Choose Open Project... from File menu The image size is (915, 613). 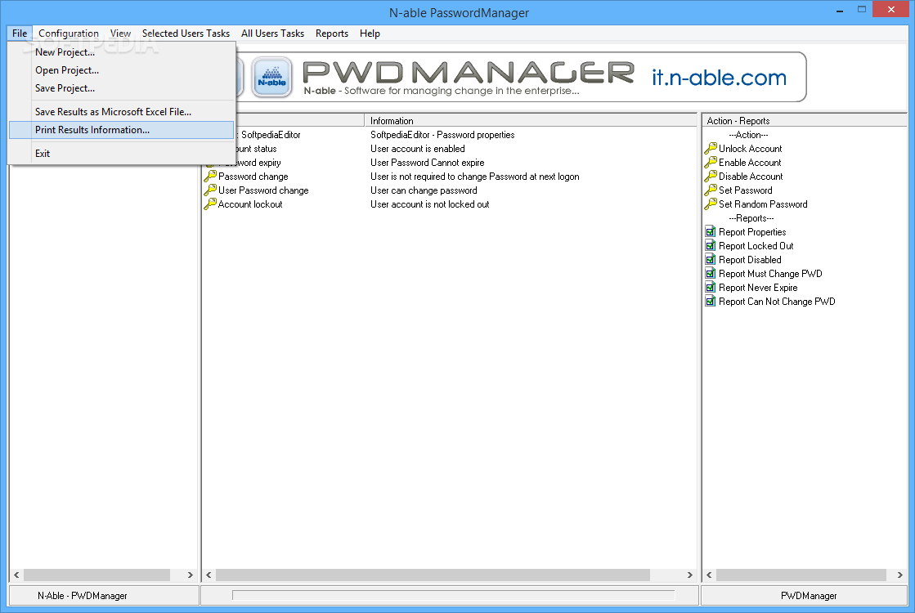(x=121, y=70)
